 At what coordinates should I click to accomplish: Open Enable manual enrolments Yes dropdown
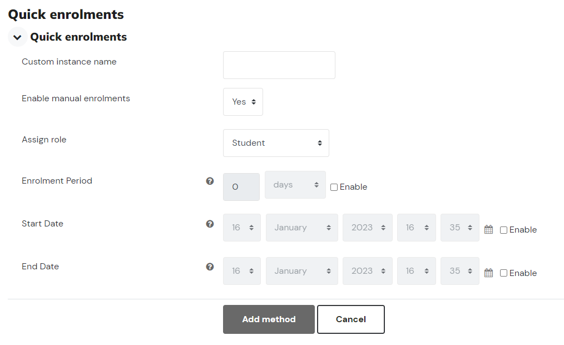point(243,102)
